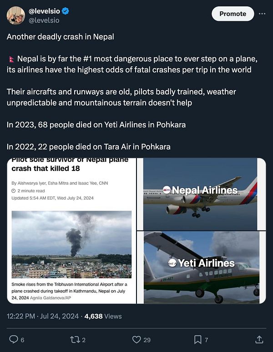Image resolution: width=273 pixels, height=352 pixels.
Task: Click the gray @levelsio handle
Action: [x=44, y=20]
